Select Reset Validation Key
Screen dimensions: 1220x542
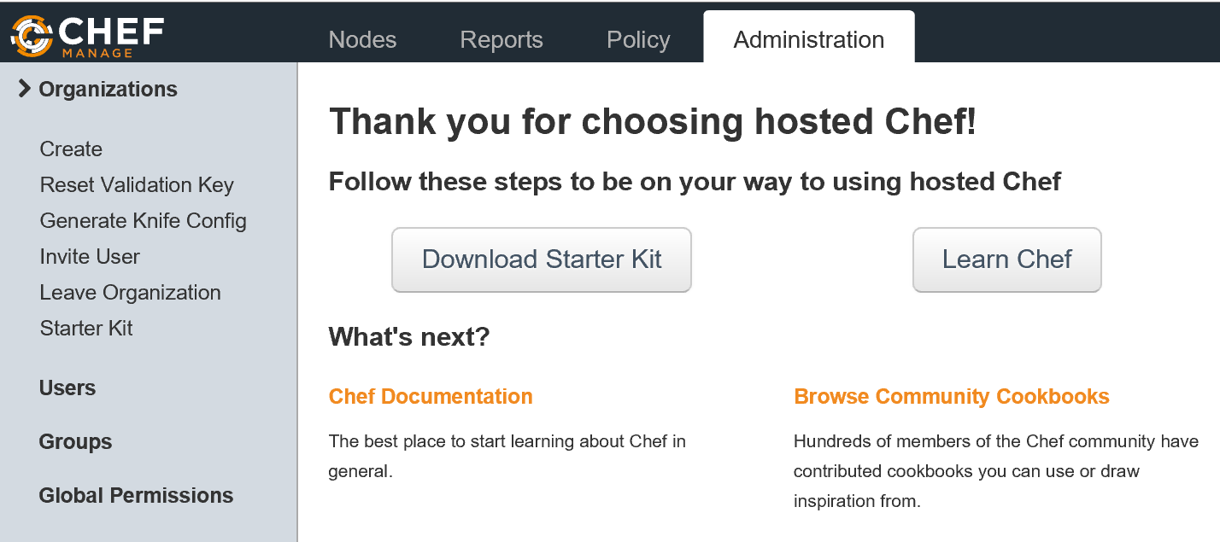(x=137, y=185)
